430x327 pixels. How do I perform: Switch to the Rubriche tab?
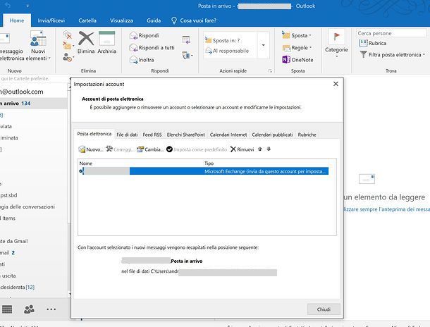[307, 135]
